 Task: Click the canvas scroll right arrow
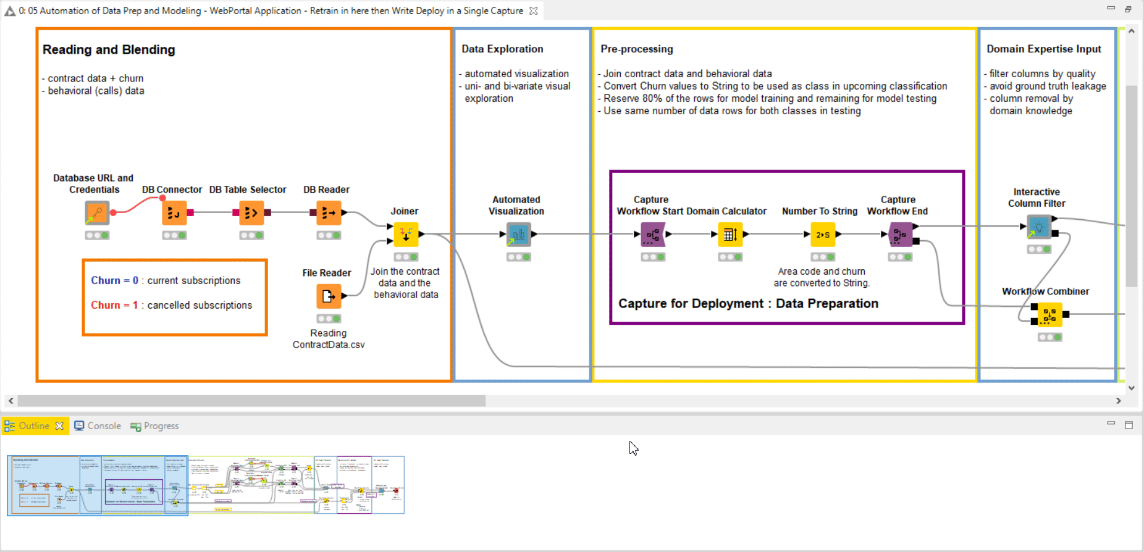click(1119, 401)
